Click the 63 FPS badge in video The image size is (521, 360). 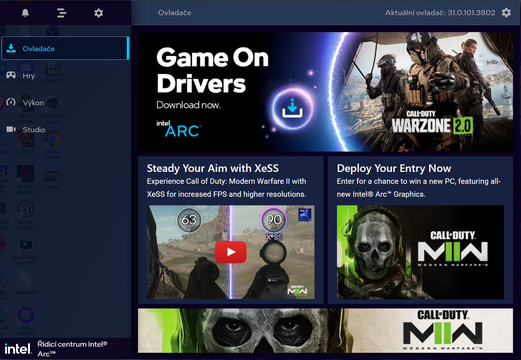(189, 220)
